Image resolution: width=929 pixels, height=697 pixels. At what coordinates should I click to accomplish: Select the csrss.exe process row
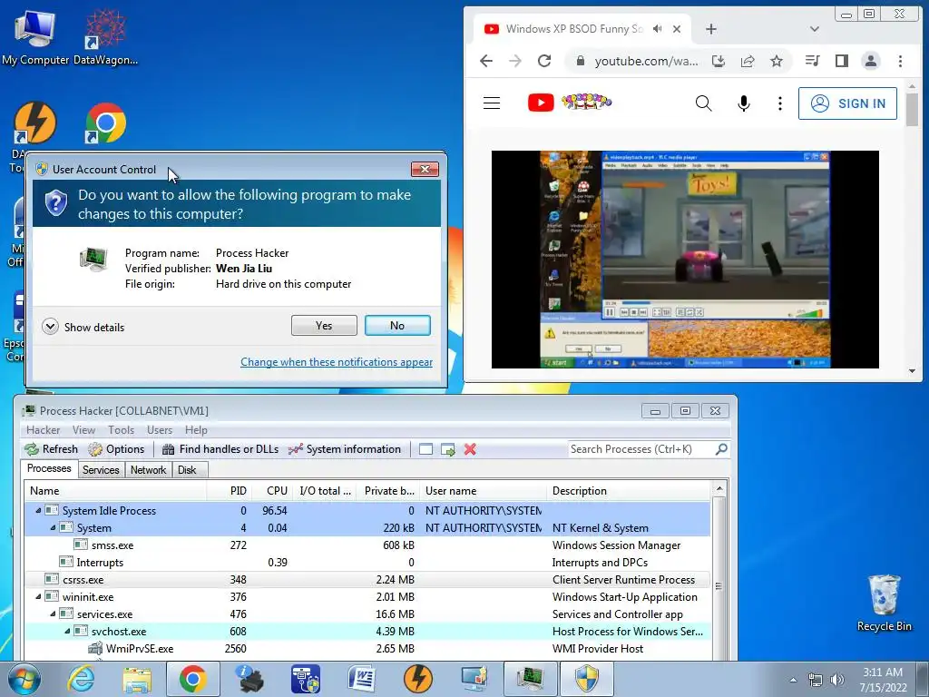click(367, 580)
